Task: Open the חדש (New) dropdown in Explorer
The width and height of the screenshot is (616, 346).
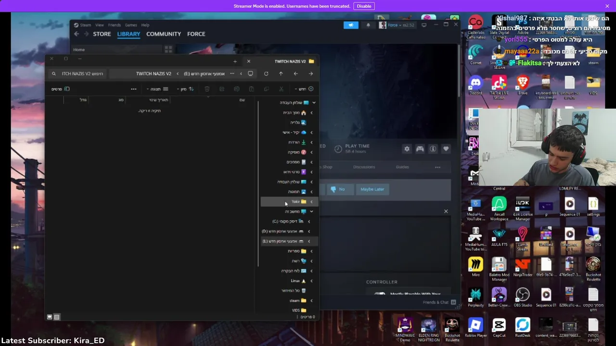Action: click(x=305, y=89)
